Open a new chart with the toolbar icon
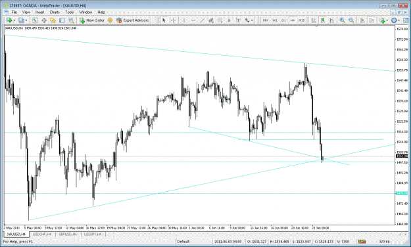The image size is (411, 247). 9,20
